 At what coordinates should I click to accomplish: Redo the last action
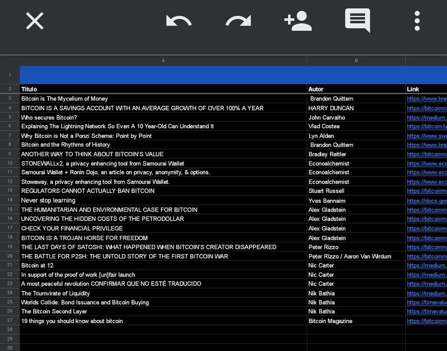click(238, 21)
